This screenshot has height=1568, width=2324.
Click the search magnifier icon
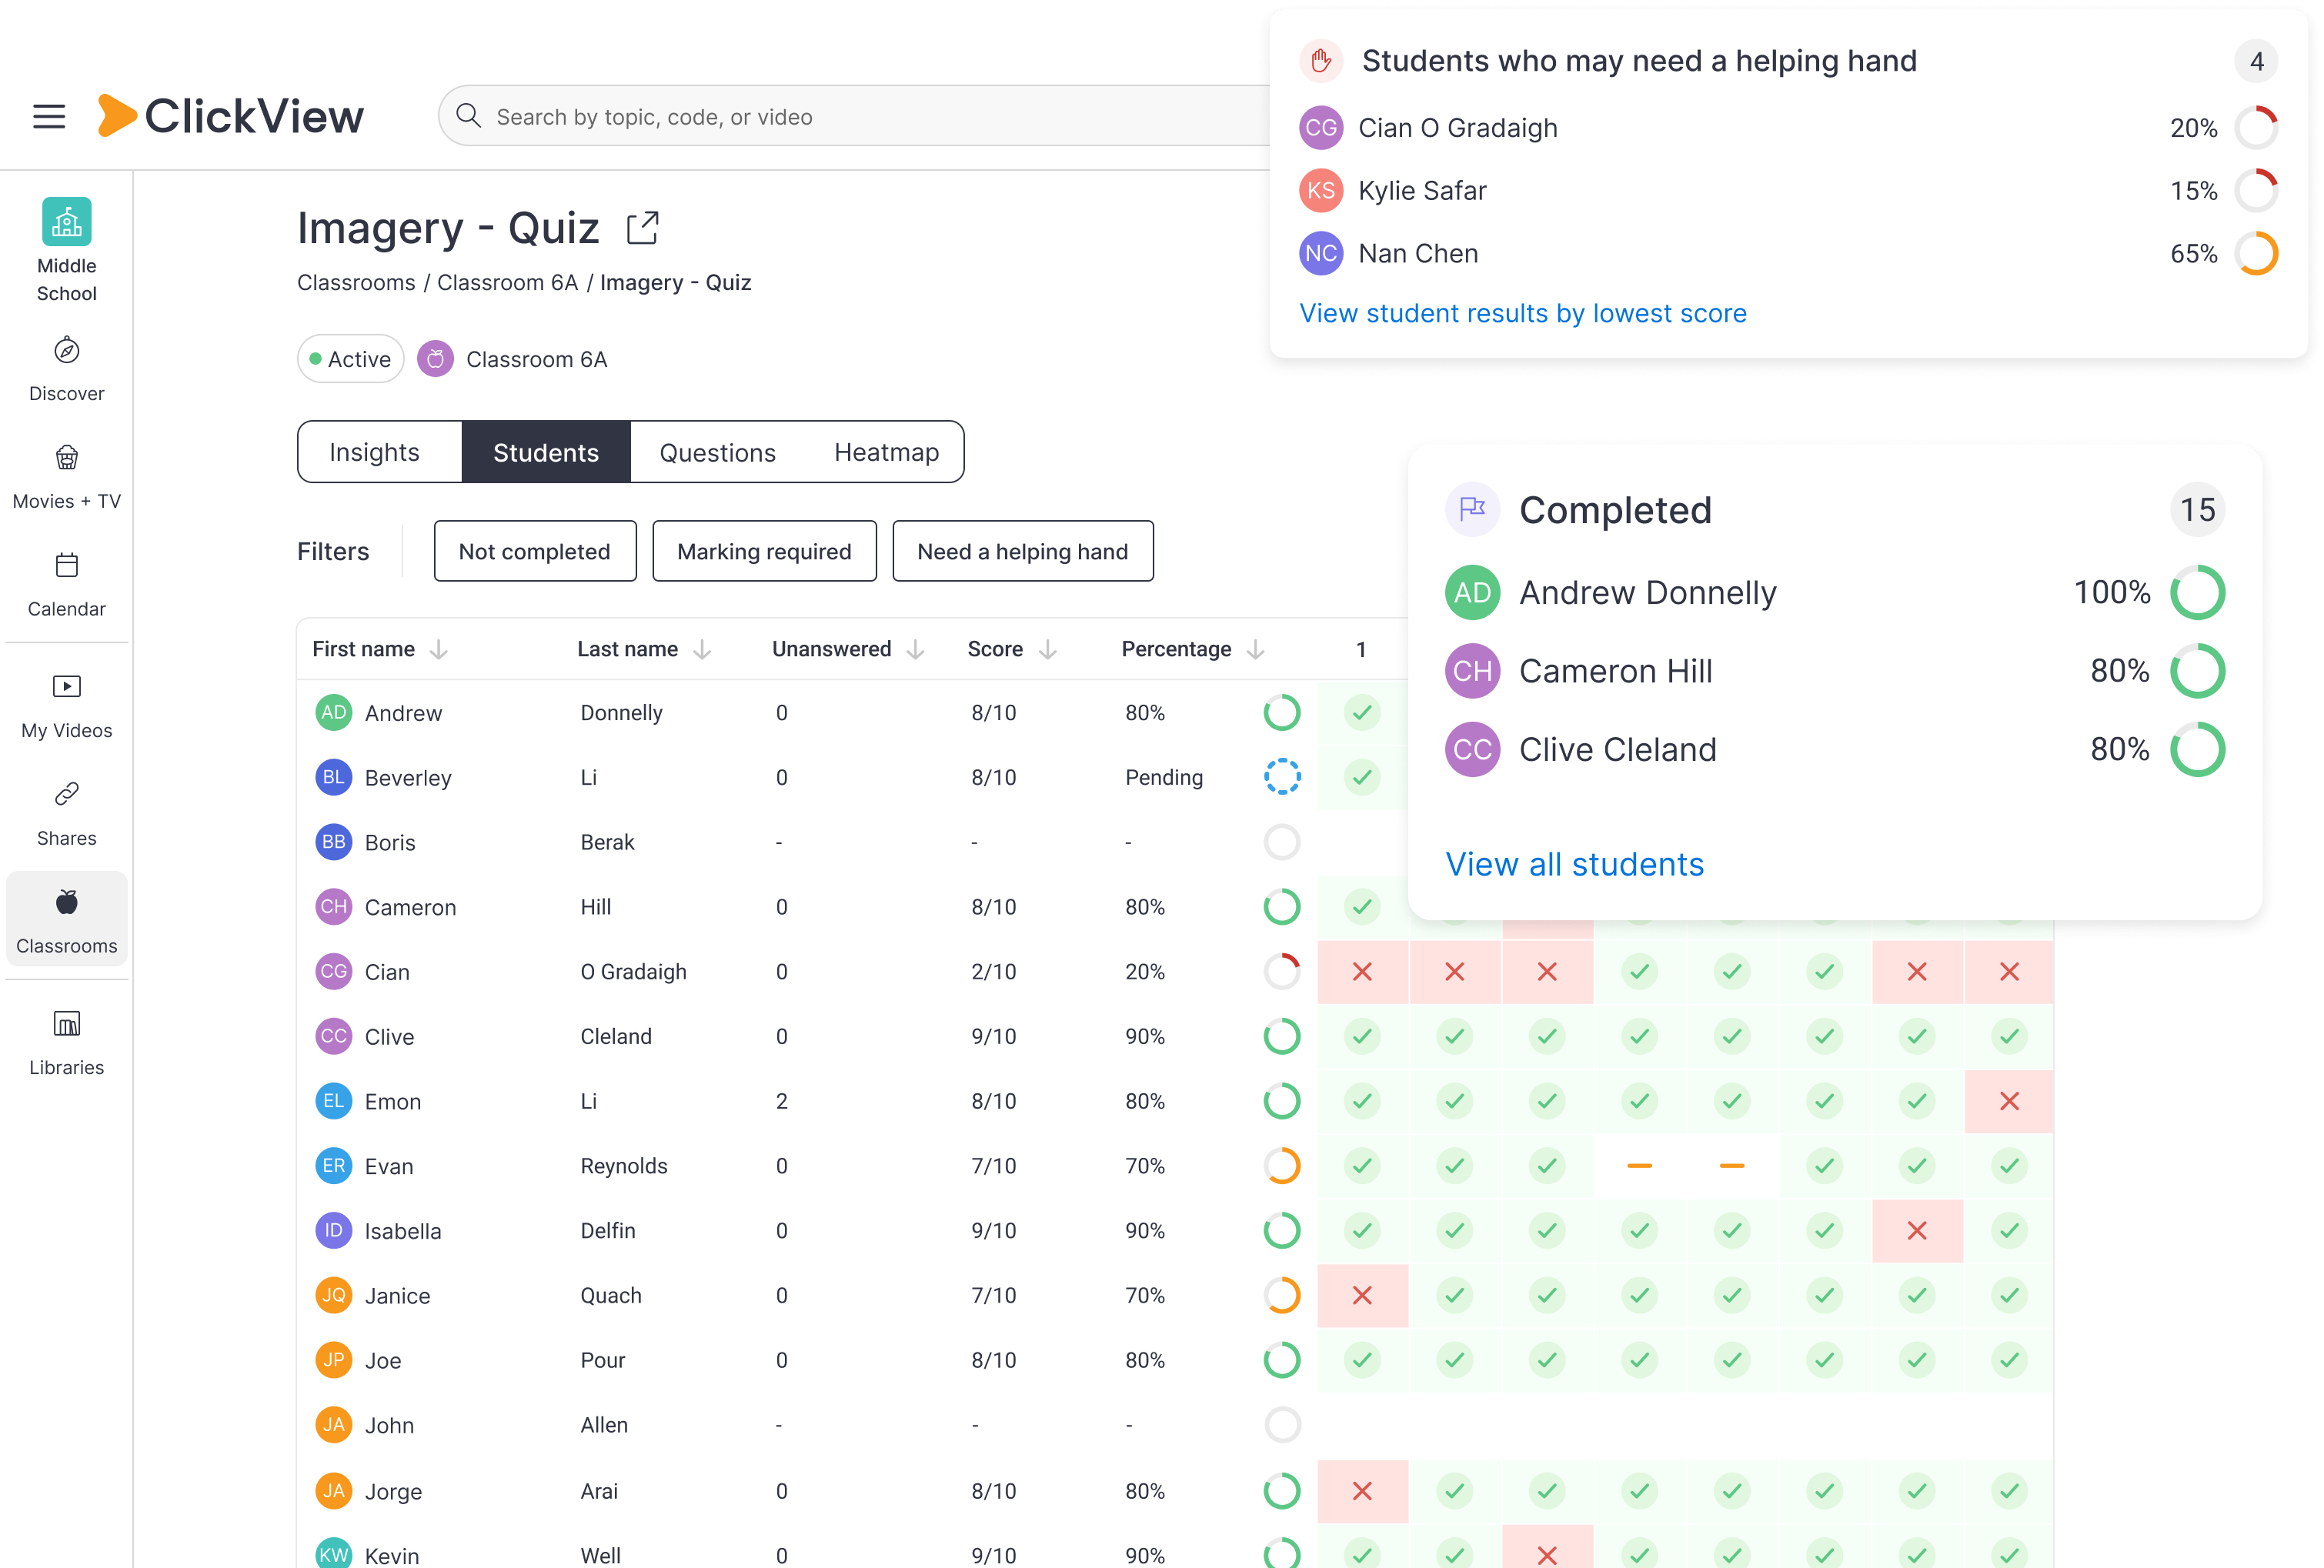point(468,116)
